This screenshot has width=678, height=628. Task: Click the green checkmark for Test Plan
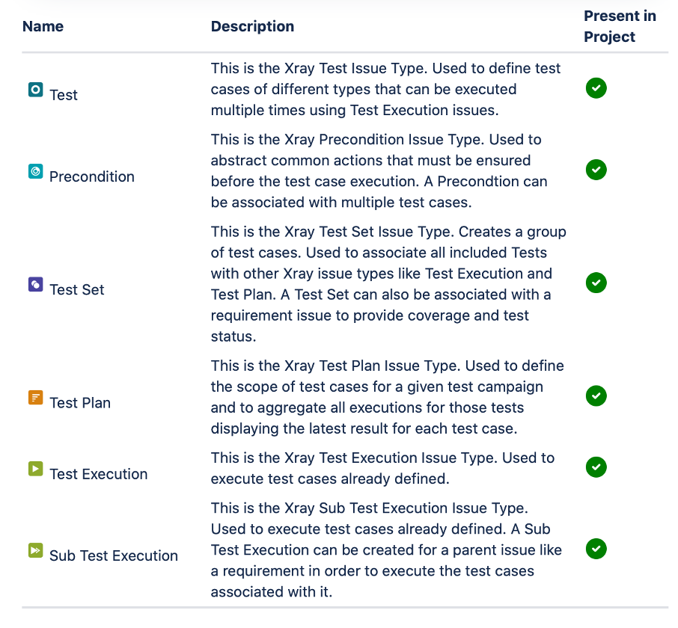pos(596,395)
